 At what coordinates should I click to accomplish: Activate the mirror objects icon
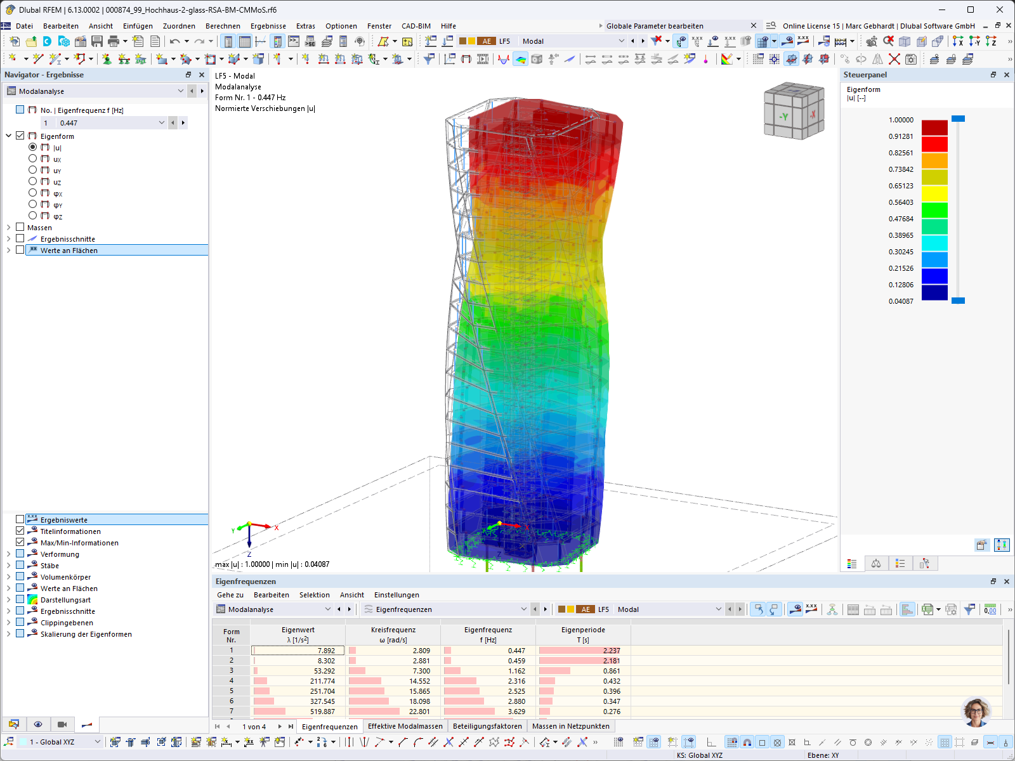pos(877,58)
